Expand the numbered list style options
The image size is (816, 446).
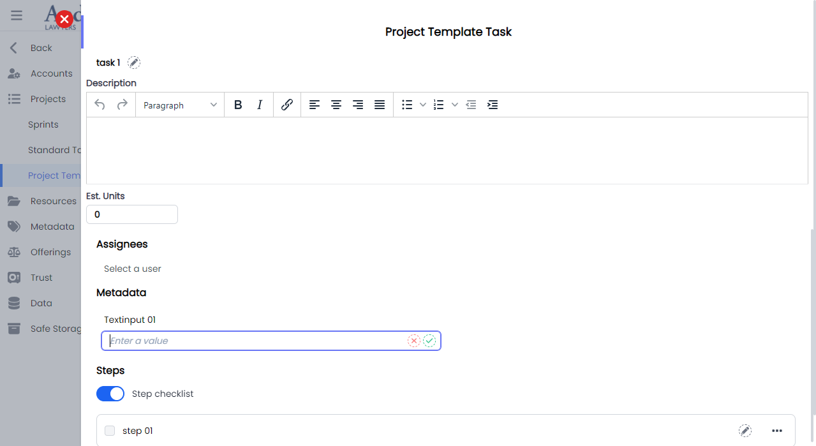454,105
